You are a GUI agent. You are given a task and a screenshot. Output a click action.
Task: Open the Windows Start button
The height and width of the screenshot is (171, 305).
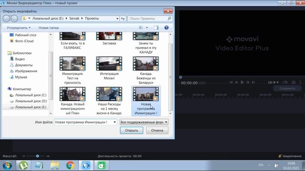coord(7,165)
